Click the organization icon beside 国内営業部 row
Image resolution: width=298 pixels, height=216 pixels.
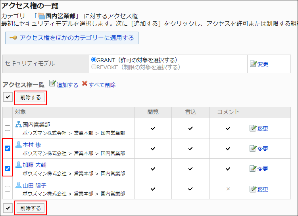[x=19, y=124]
